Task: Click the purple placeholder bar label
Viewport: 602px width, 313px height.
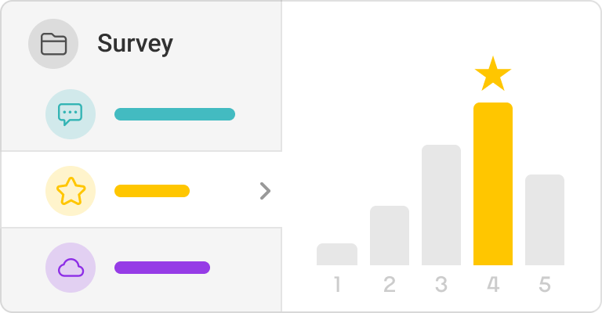Action: pos(162,268)
